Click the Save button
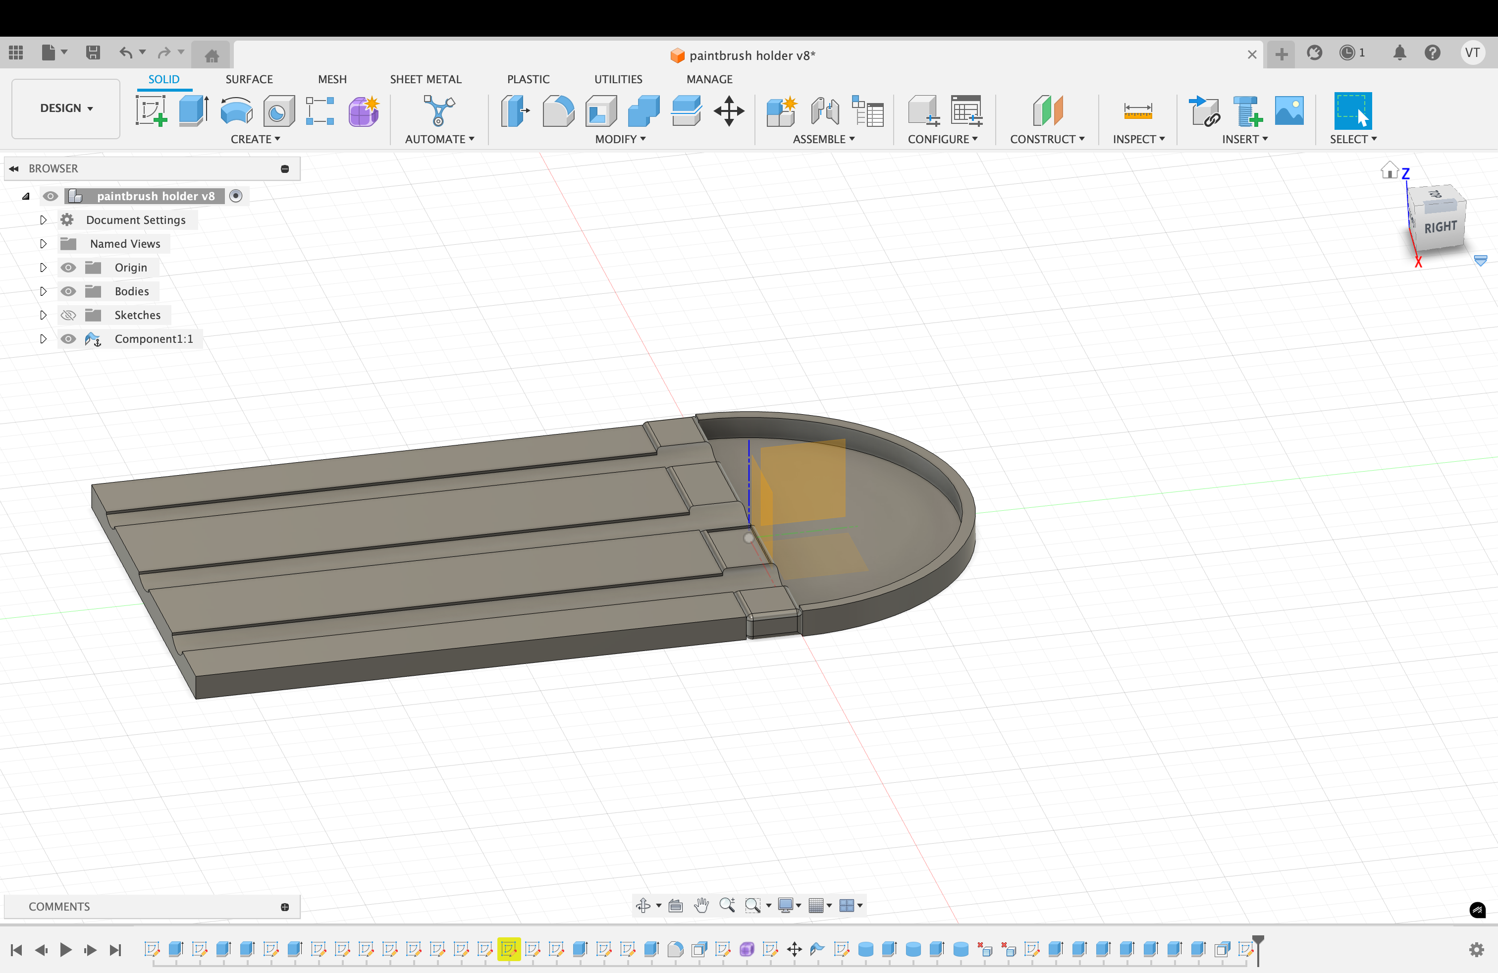This screenshot has width=1498, height=973. point(93,53)
